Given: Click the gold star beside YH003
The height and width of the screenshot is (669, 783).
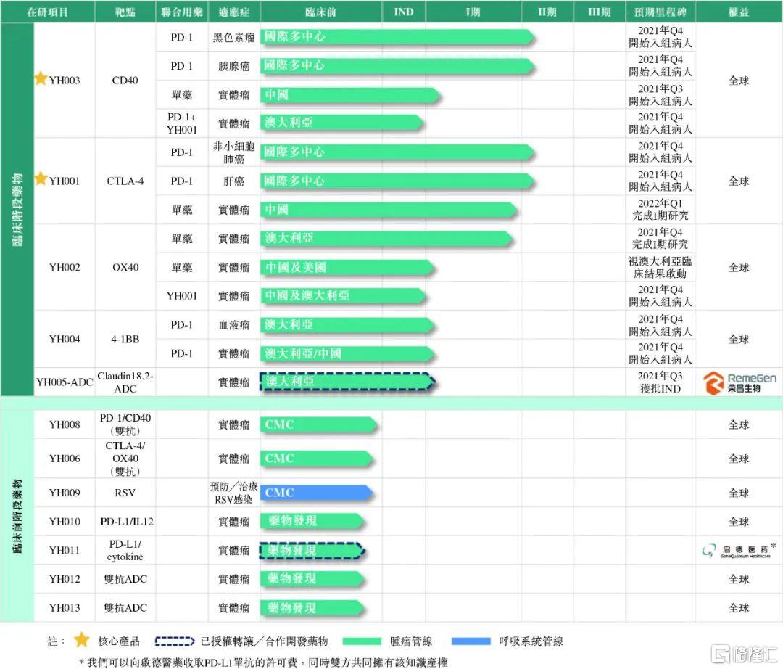Looking at the screenshot, I should coord(41,78).
